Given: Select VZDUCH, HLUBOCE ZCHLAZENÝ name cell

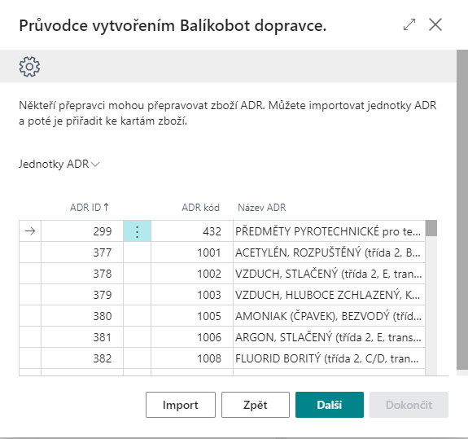Looking at the screenshot, I should click(329, 295).
